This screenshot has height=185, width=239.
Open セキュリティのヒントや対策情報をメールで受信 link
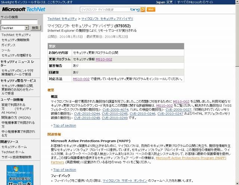(18, 72)
